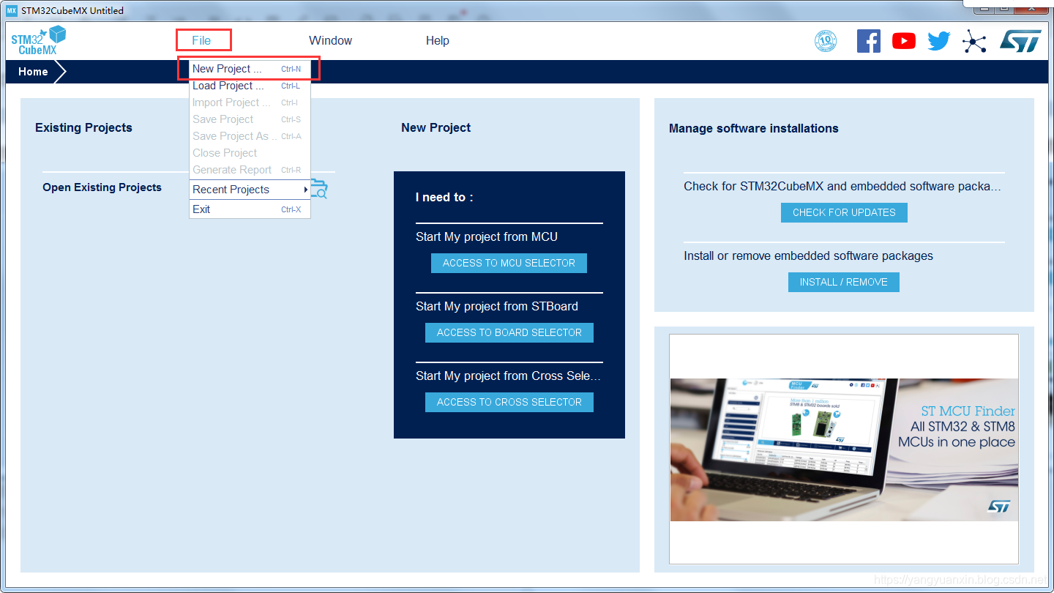The image size is (1054, 593).
Task: Click the 'I need to :' heading
Action: 444,197
